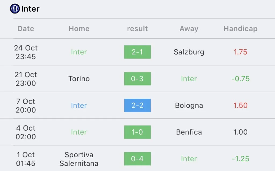This screenshot has width=275, height=171.
Task: Click the Salzburg away team name
Action: (189, 52)
